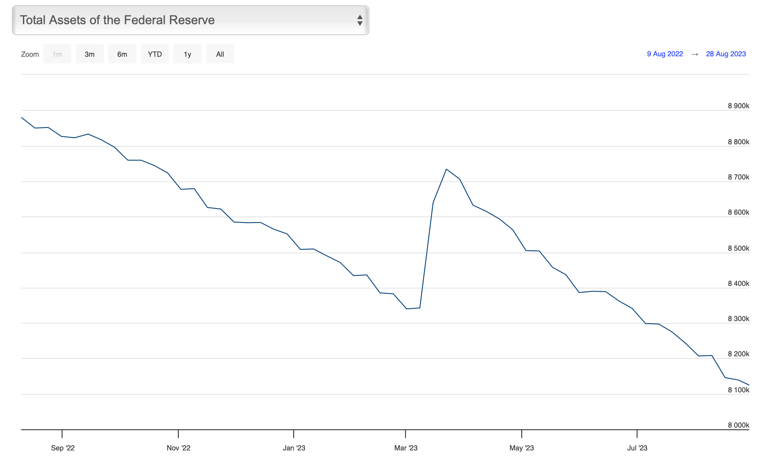Click the Mar '23 axis label

pos(405,448)
